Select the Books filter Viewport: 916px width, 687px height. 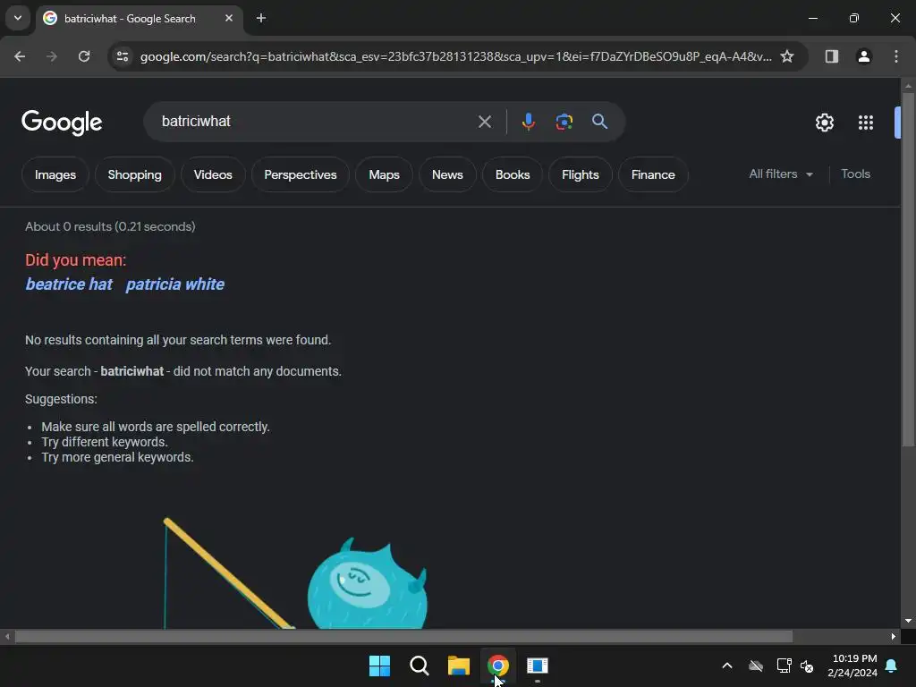(513, 174)
